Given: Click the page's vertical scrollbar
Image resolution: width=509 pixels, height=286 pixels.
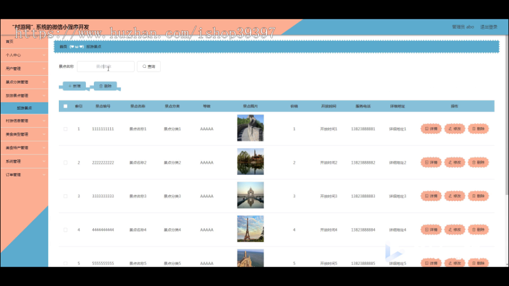Looking at the screenshot, I should tap(507, 115).
